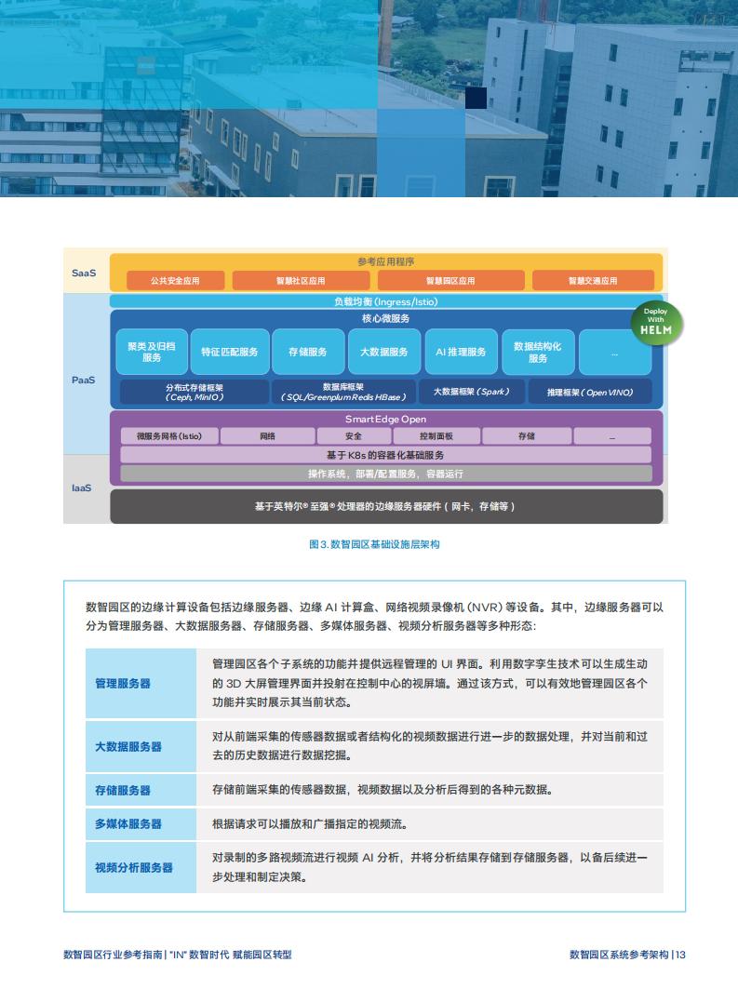Click the description starting 管理园区各个子系统的功能

click(429, 683)
